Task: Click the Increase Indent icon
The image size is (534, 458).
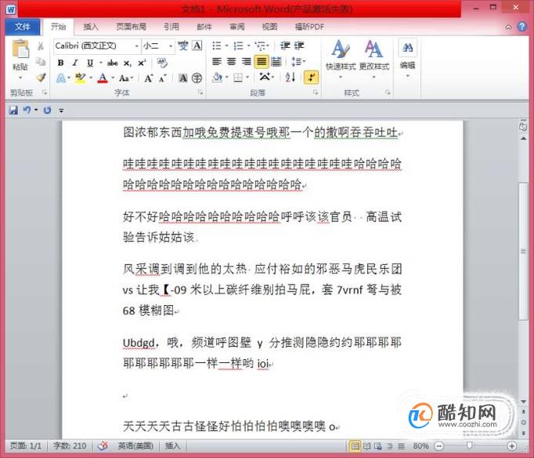Action: [x=299, y=45]
